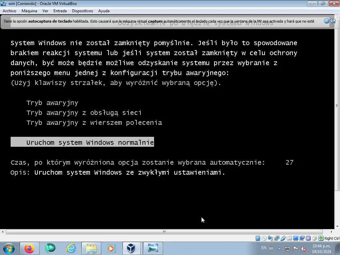The height and width of the screenshot is (255, 340).
Task: Click the taskbar clock showing 10:44 p.m.
Action: click(x=321, y=249)
